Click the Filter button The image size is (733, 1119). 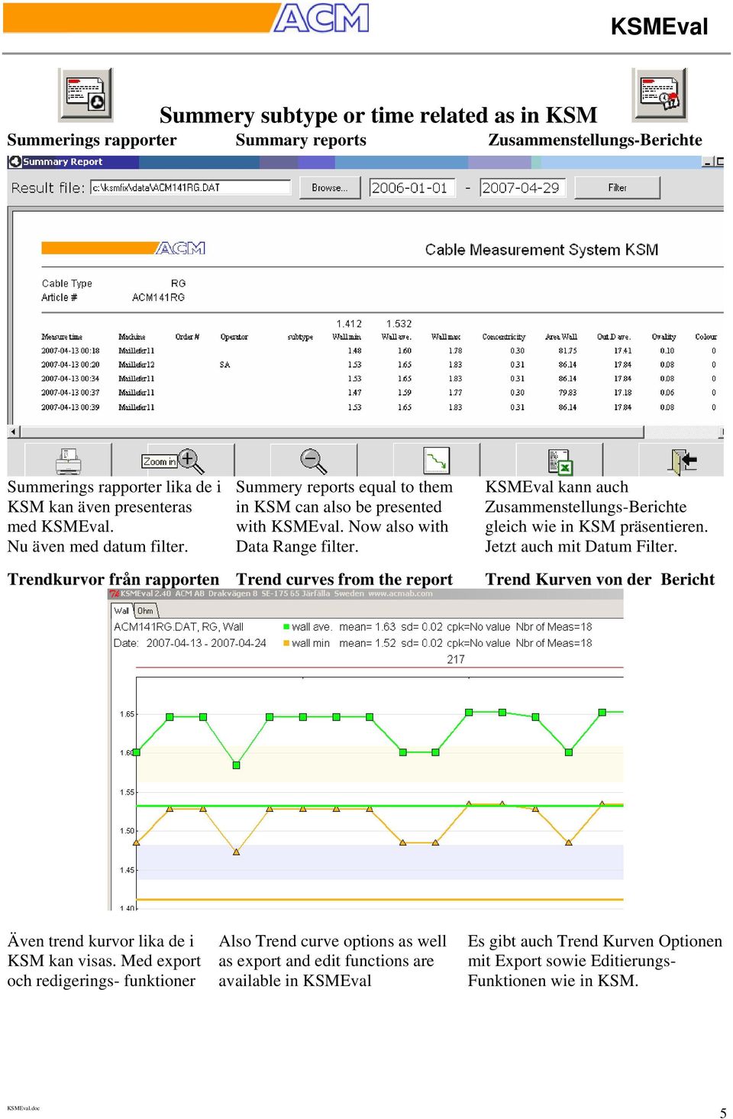(617, 188)
